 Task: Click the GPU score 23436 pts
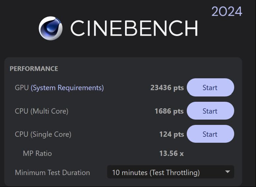tap(167, 88)
